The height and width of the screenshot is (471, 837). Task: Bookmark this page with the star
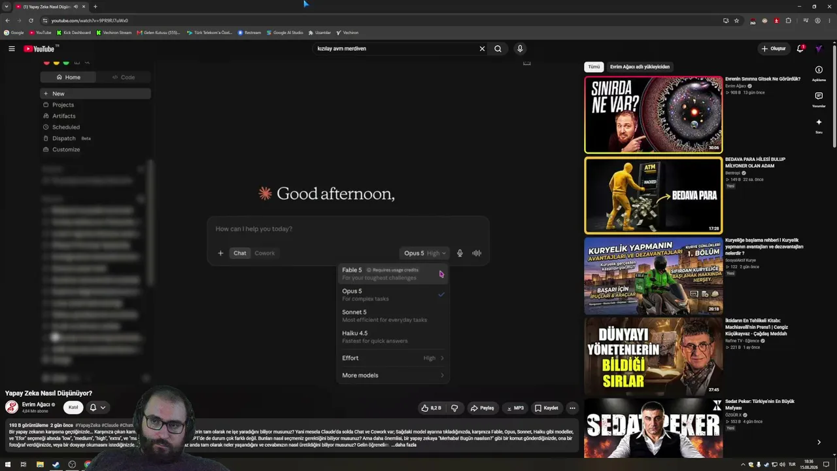736,20
